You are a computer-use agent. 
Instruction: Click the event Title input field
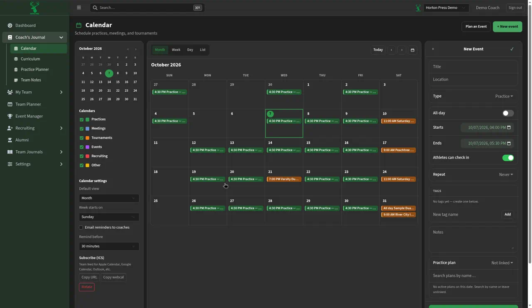pyautogui.click(x=473, y=66)
